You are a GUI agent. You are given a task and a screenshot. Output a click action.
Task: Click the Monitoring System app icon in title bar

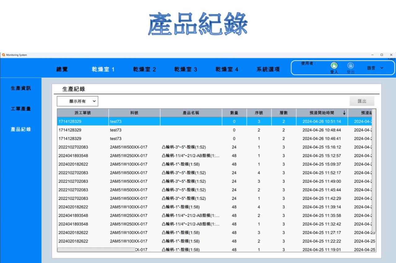3,55
